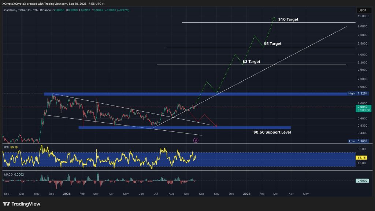375x211 pixels.
Task: Select the $0.50 Support Level label
Action: (x=272, y=132)
